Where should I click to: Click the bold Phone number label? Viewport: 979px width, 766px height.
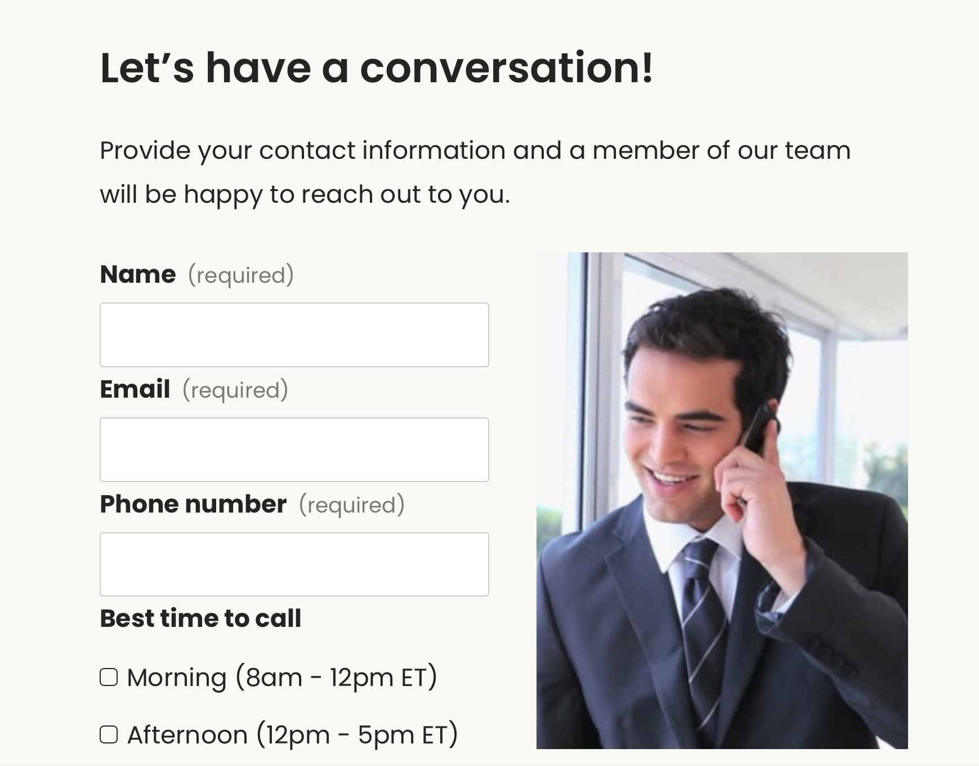coord(193,504)
